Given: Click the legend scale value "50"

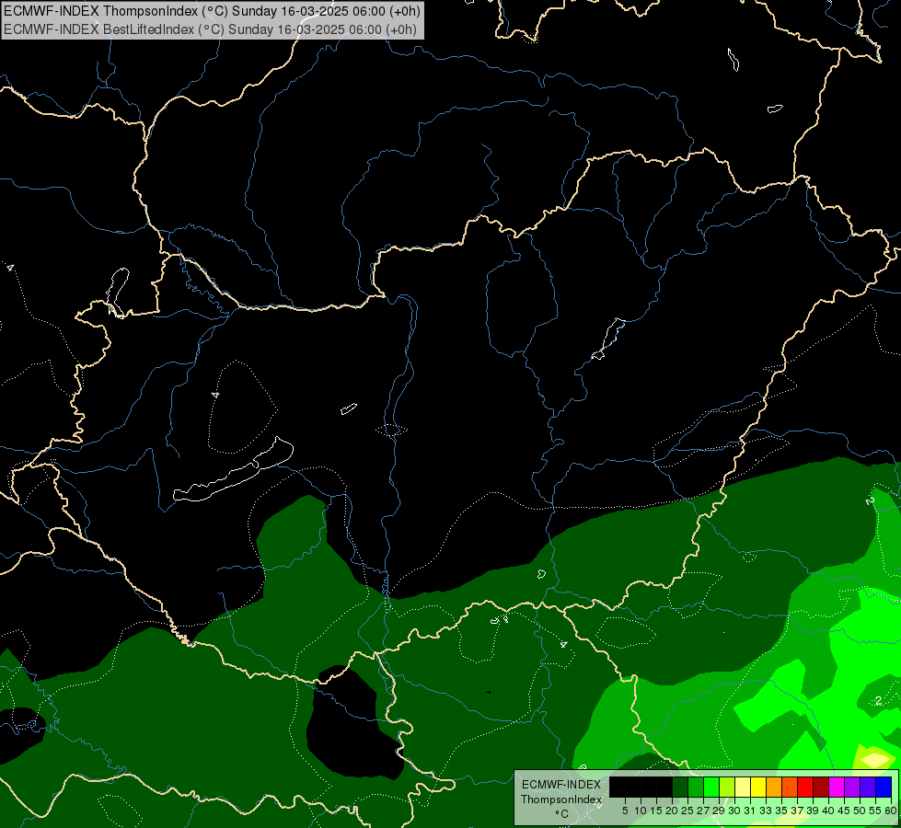Looking at the screenshot, I should 861,811.
